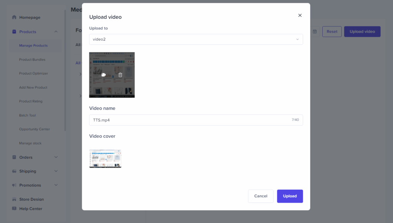Delete the uploaded video using the trash icon

(120, 75)
